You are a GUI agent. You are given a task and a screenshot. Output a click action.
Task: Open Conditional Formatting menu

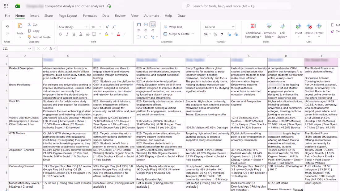point(253,31)
